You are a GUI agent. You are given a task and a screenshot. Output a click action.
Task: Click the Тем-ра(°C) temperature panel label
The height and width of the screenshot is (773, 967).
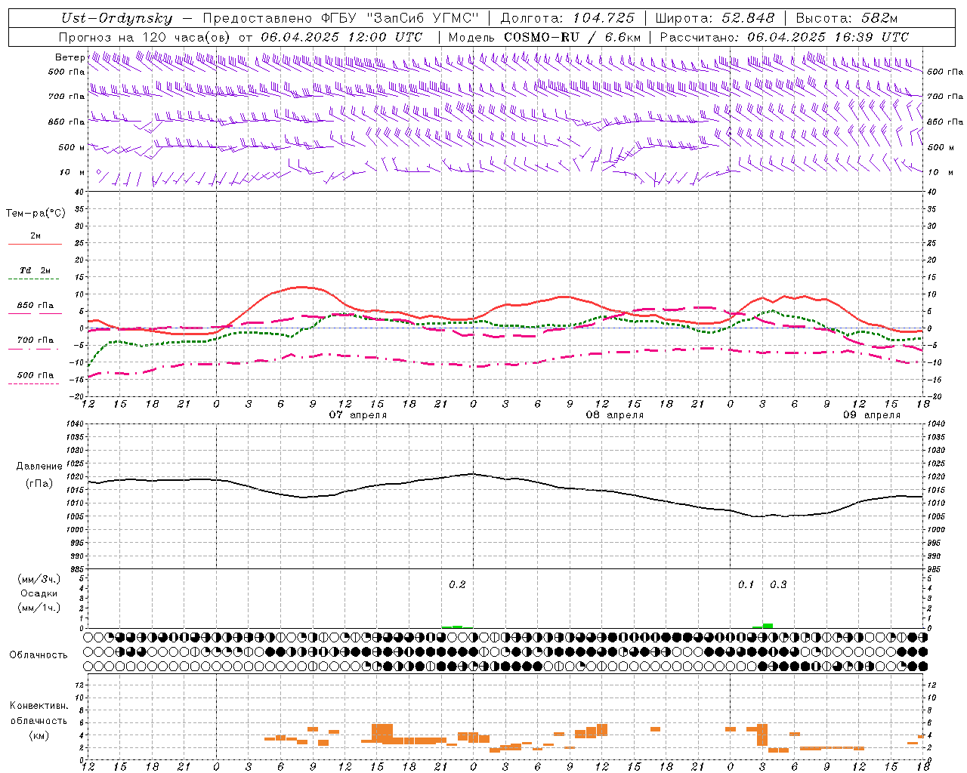click(x=36, y=214)
